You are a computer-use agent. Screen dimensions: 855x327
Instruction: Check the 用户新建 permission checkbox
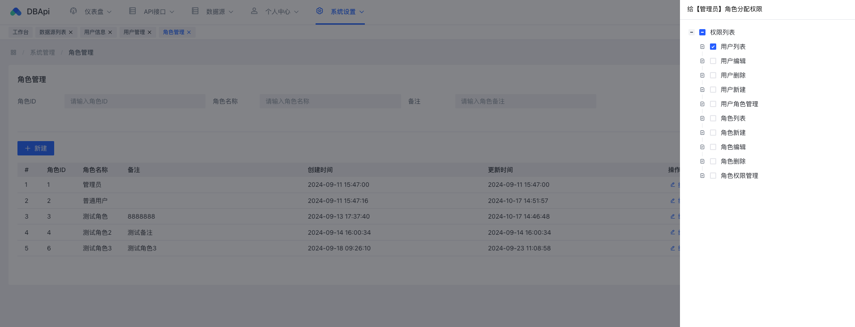[x=713, y=90]
